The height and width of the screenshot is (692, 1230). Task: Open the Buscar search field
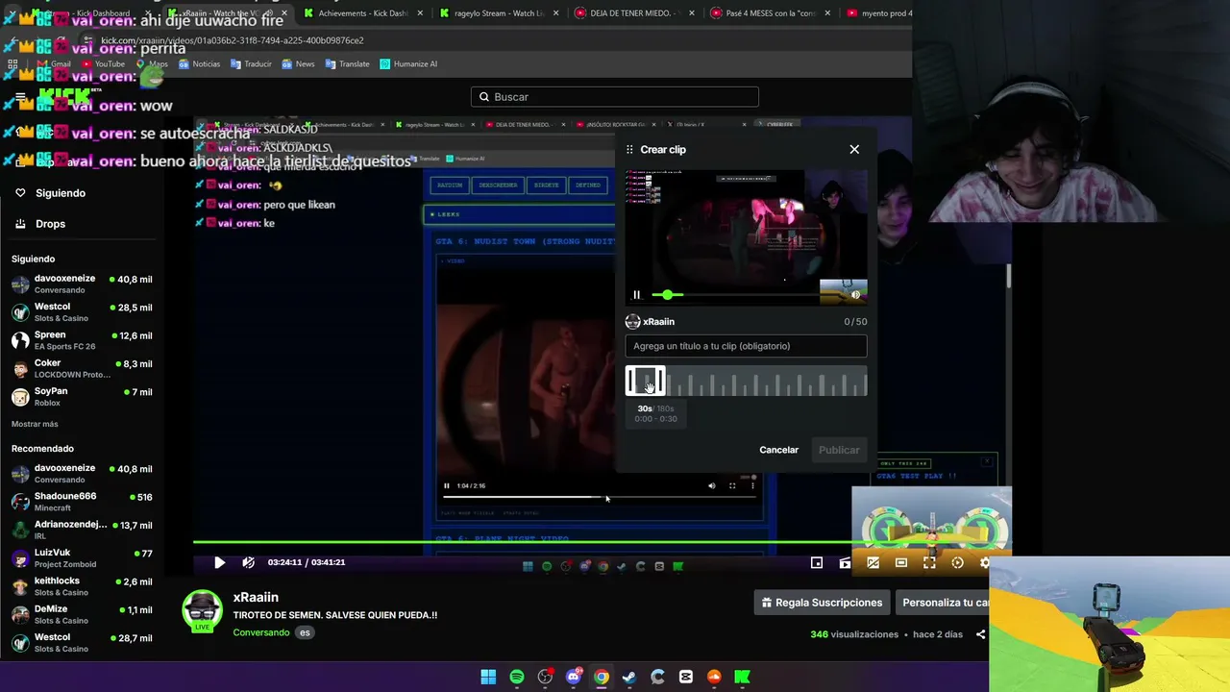pyautogui.click(x=615, y=97)
